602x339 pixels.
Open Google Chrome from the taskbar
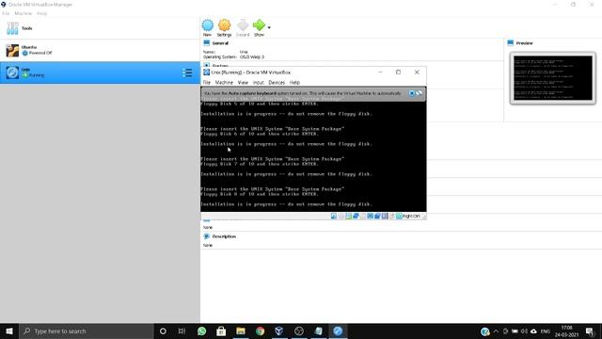tap(260, 331)
